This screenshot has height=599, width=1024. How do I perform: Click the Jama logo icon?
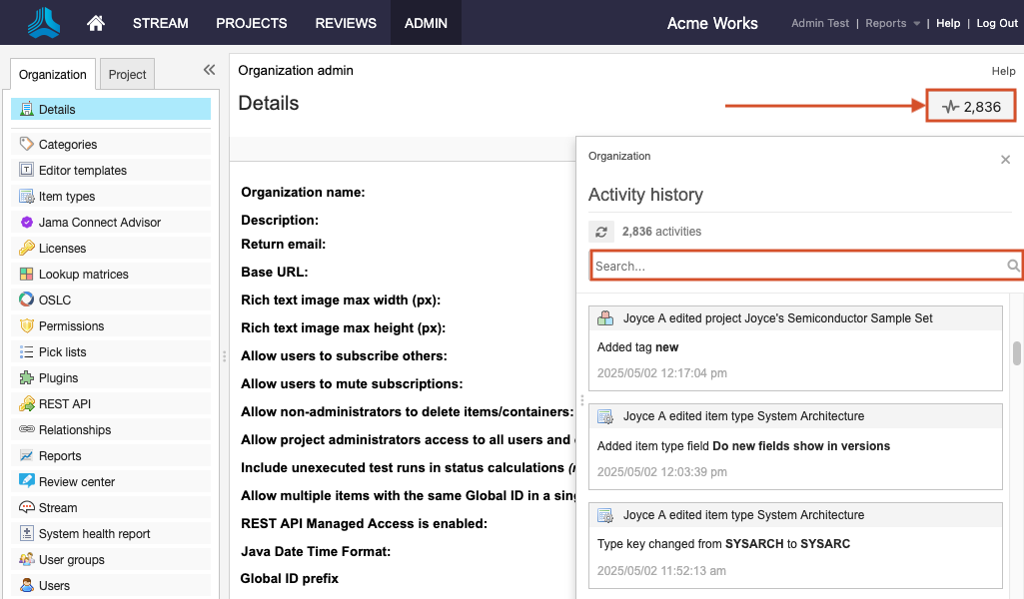43,22
